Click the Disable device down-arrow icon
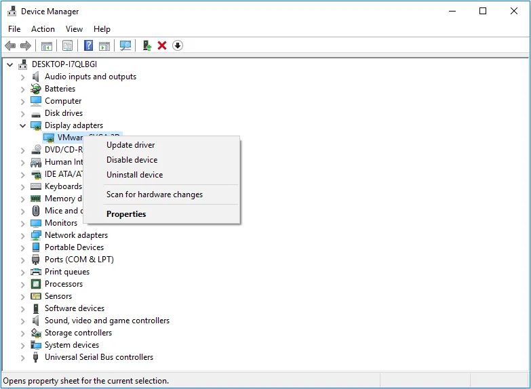Viewport: 531px width, 389px height. click(178, 45)
